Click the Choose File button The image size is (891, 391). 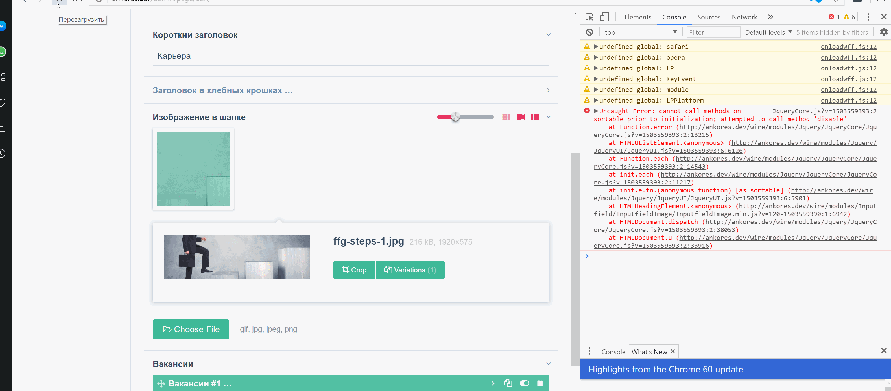tap(191, 329)
